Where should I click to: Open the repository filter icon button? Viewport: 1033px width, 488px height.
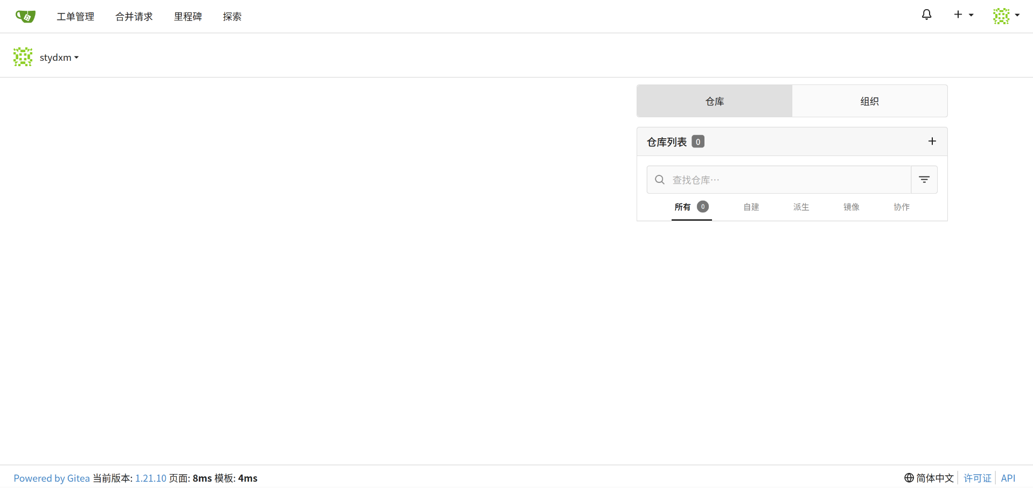click(x=924, y=180)
